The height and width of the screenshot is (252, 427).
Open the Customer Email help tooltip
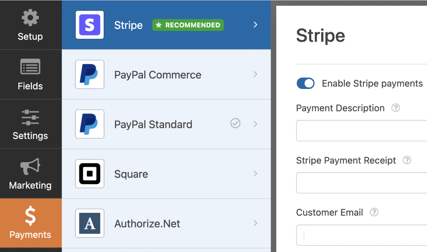[374, 212]
